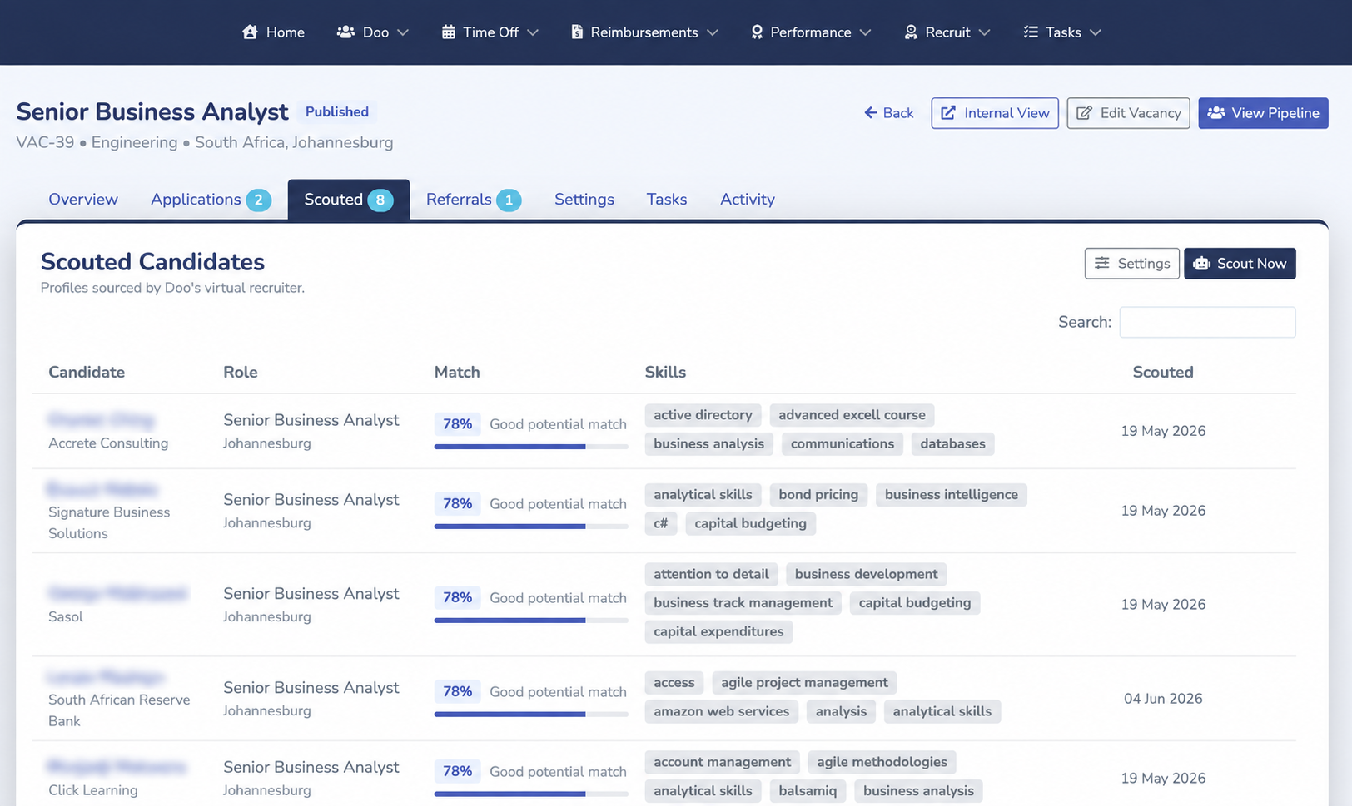This screenshot has height=806, width=1352.
Task: Go to Home in the navbar
Action: click(273, 32)
